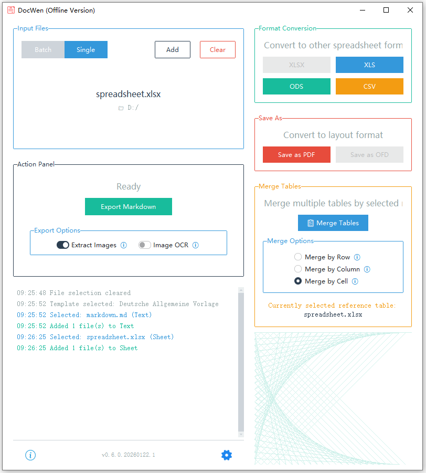Screen dimensions: 426x473
Task: Click info icon next to Extract Images
Action: [124, 245]
